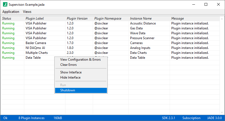The image size is (225, 121).
Task: Click SDK 2.3.1 in status bar
Action: pos(169,118)
